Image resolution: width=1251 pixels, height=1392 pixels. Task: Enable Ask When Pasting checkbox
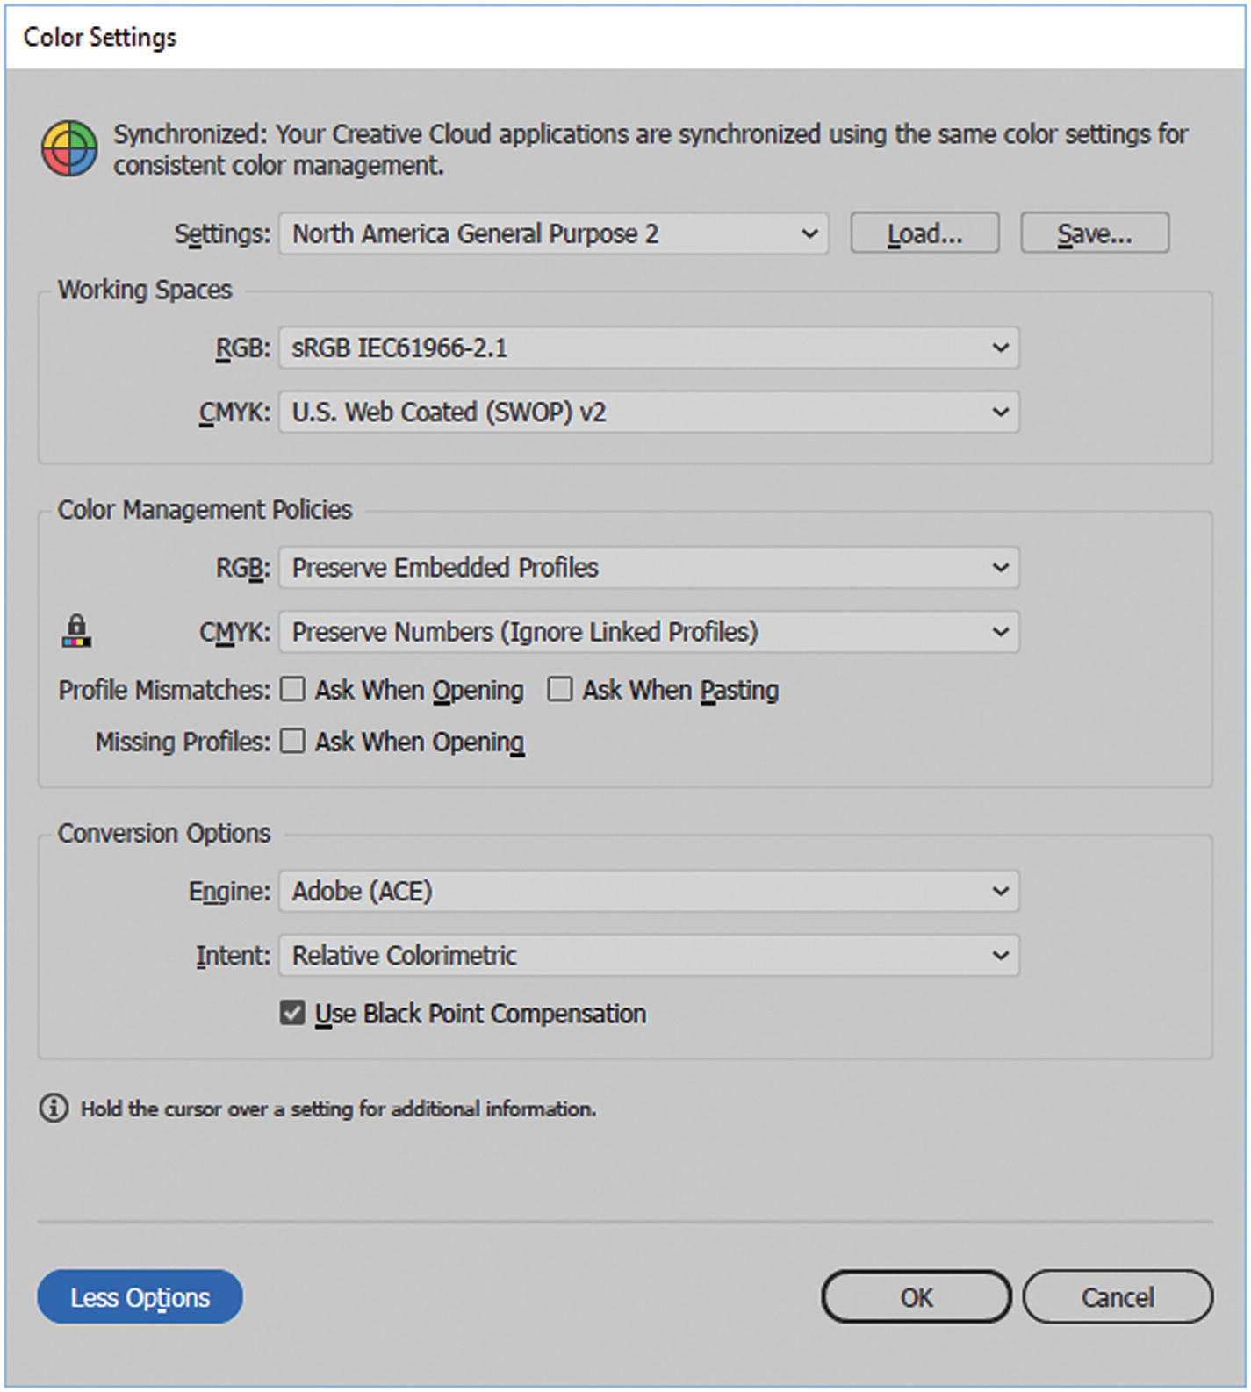pos(560,690)
